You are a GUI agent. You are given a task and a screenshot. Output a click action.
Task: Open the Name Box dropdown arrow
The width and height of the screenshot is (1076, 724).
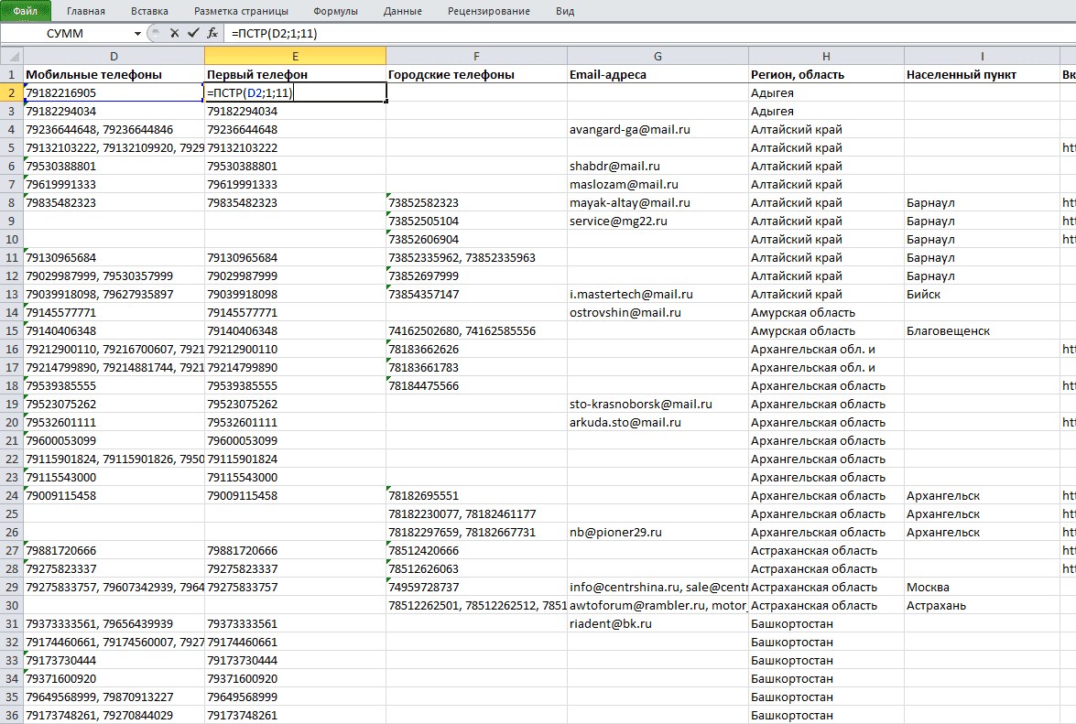point(137,34)
